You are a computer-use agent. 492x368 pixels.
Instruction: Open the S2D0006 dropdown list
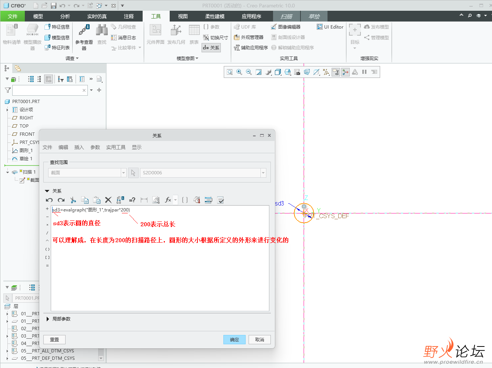pyautogui.click(x=263, y=173)
